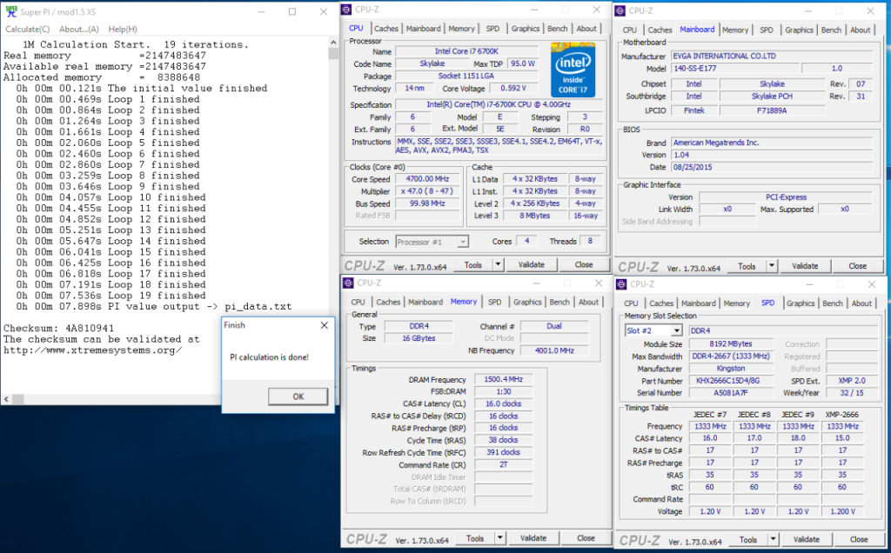Click Validate in the SPD window

coord(807,539)
